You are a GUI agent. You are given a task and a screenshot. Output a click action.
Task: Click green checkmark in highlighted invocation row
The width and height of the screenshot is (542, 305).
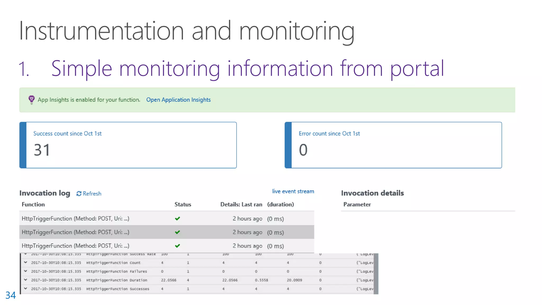point(177,232)
